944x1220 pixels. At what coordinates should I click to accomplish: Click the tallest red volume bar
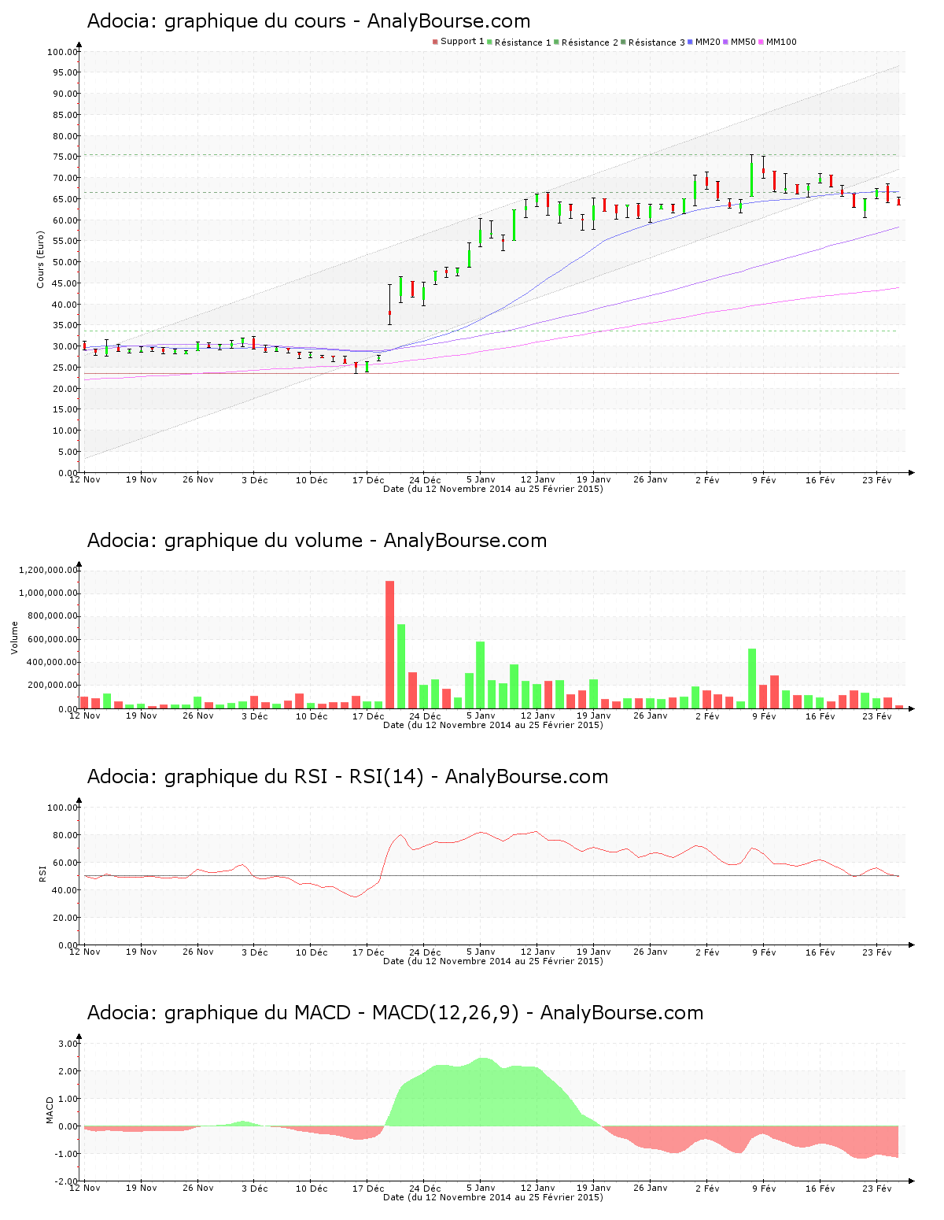coord(389,645)
